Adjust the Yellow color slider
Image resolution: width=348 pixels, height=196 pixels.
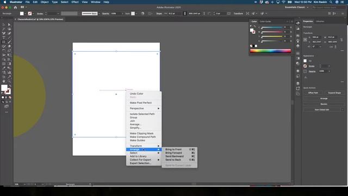pyautogui.click(x=272, y=37)
